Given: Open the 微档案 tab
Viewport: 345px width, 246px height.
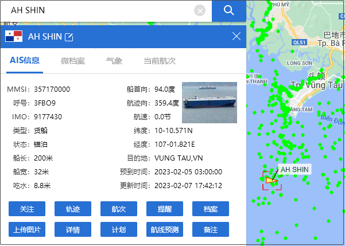Looking at the screenshot, I should (x=73, y=61).
